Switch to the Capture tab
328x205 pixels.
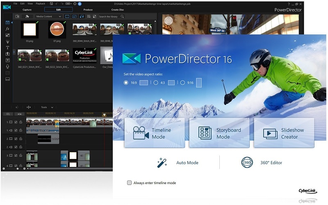(27, 9)
